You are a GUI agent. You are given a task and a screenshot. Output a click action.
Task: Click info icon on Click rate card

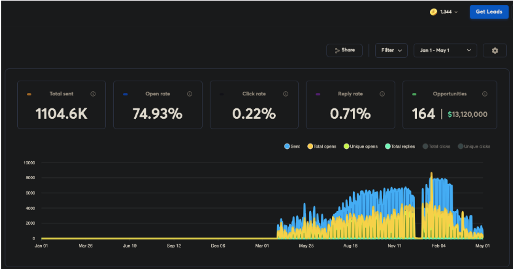tap(286, 94)
